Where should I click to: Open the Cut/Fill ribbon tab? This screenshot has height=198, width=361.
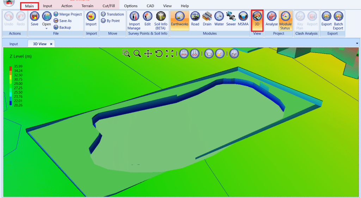[109, 6]
